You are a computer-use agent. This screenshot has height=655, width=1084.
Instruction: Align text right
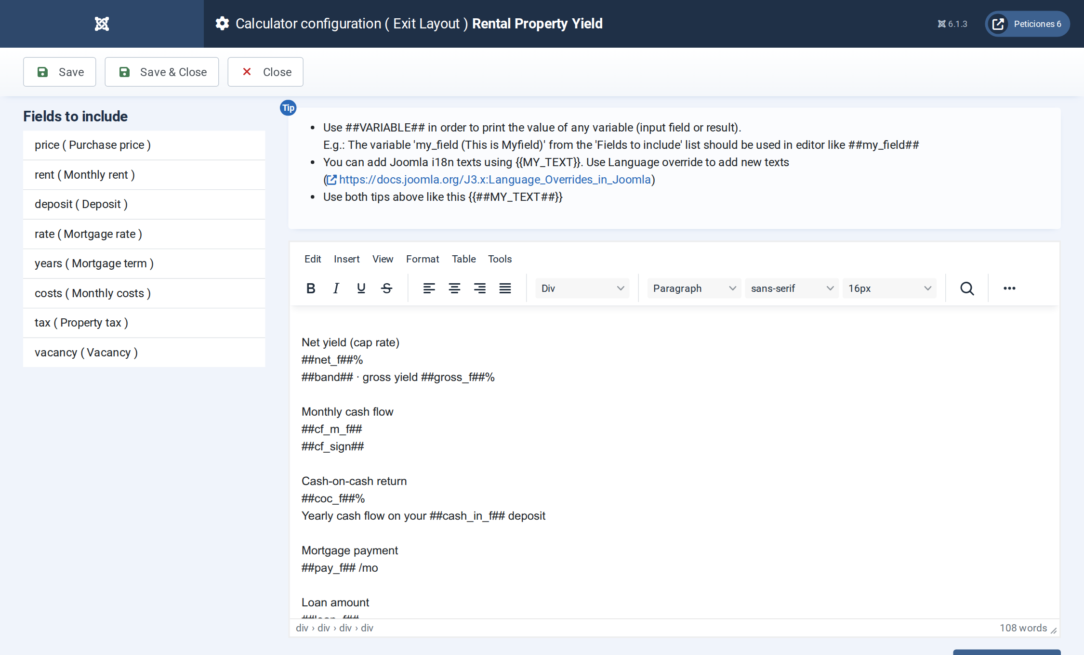(x=479, y=288)
